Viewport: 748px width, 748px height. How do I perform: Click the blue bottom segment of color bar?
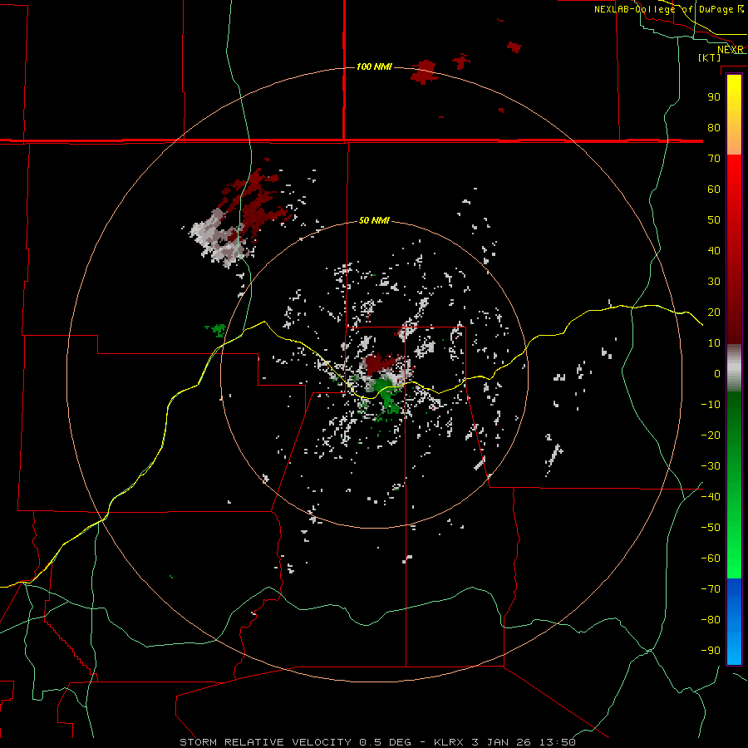click(734, 622)
